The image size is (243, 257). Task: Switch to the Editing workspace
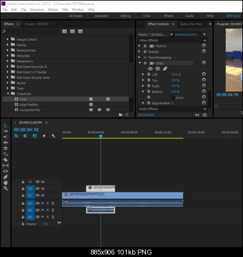[126, 16]
